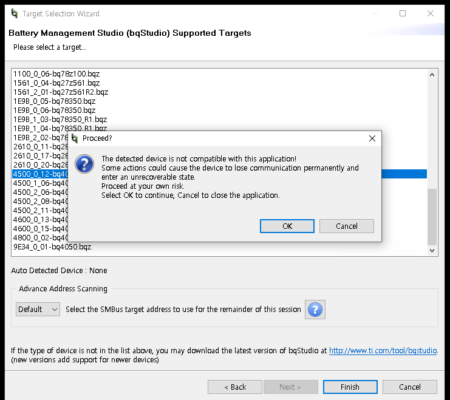Click the bq icon in the wizard title bar
The image size is (450, 400).
pos(15,13)
